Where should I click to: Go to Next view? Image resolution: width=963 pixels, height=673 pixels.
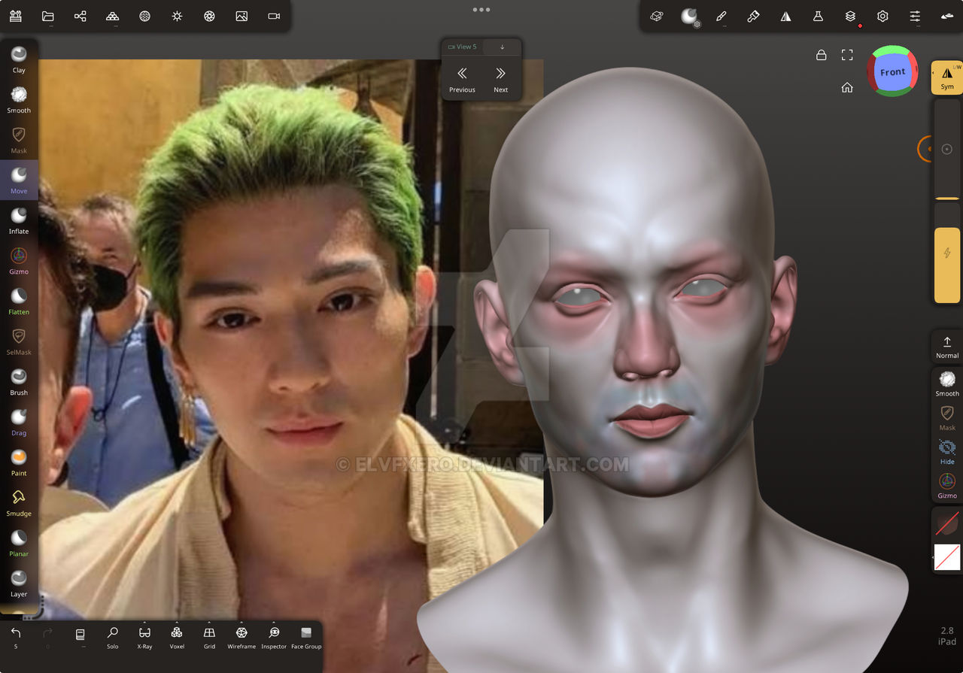point(501,79)
